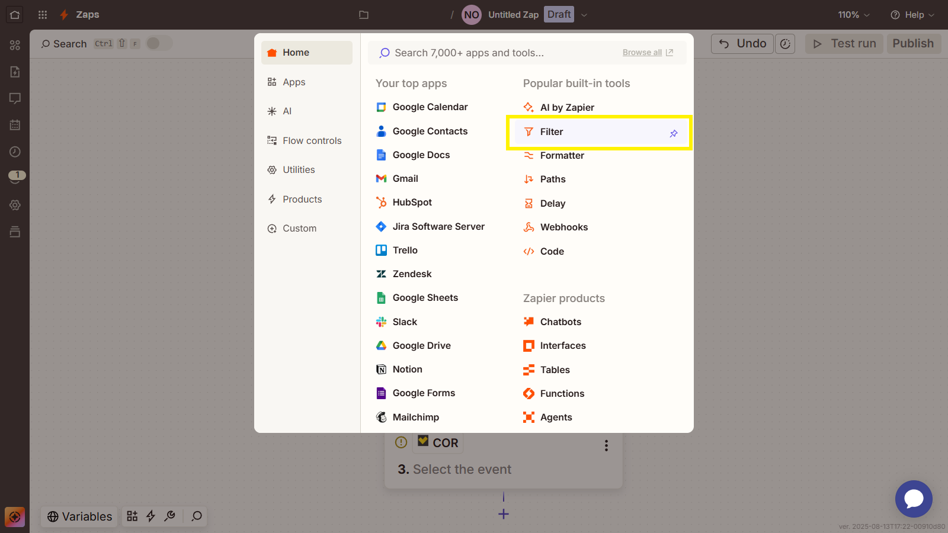948x533 pixels.
Task: Select the Mailchimp app
Action: click(408, 418)
